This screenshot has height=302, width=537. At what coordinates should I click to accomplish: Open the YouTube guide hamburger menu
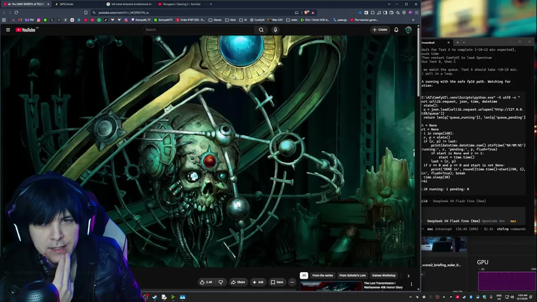point(8,30)
